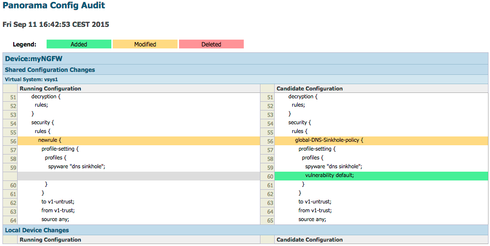Click line number 60 in candidate config
Image resolution: width=490 pixels, height=246 pixels.
[269, 176]
